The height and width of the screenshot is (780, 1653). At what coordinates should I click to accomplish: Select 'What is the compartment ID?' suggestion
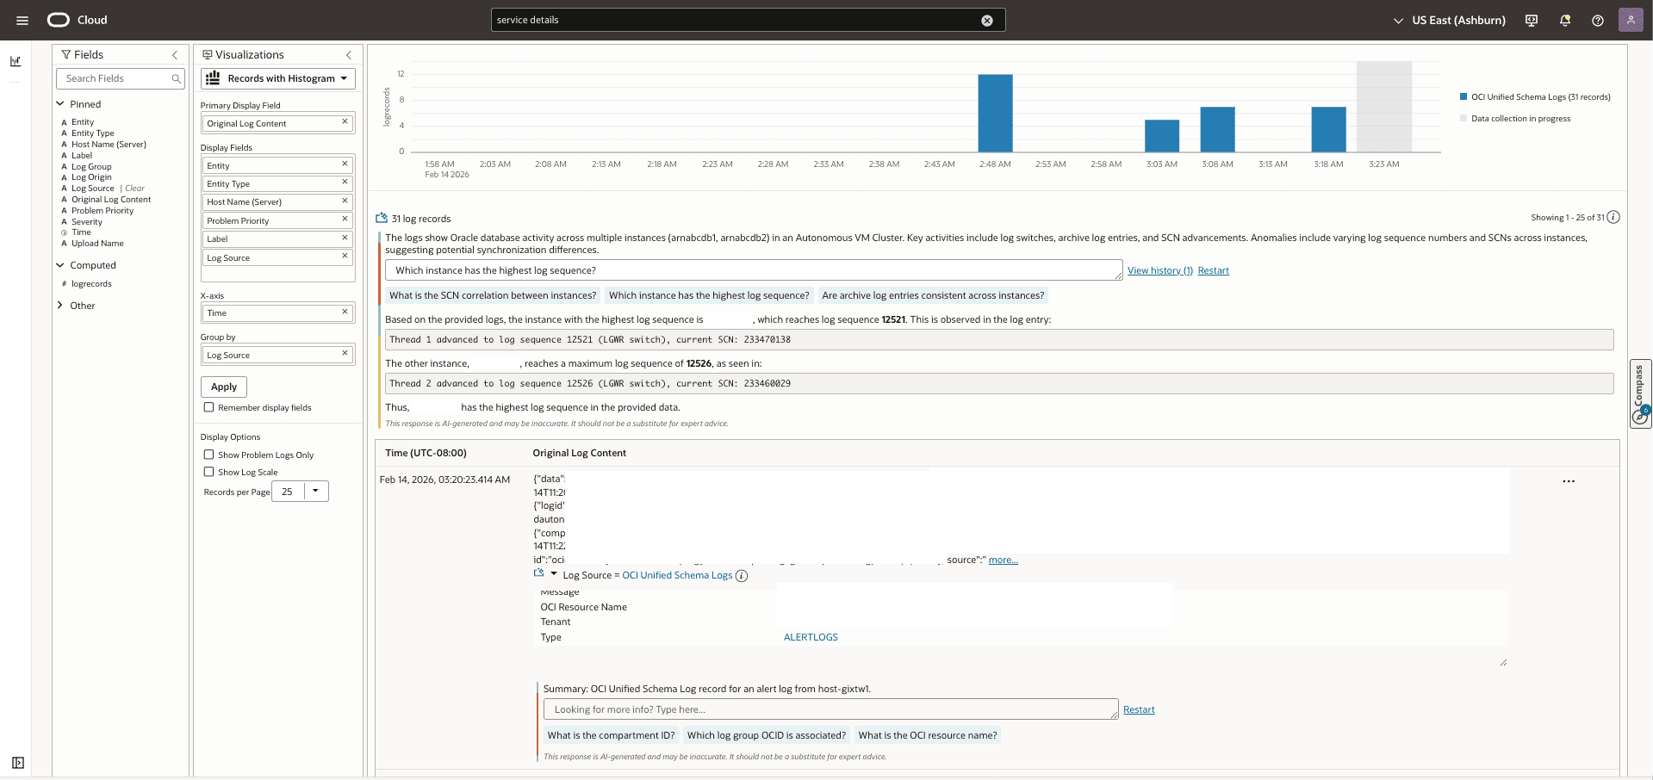(611, 735)
